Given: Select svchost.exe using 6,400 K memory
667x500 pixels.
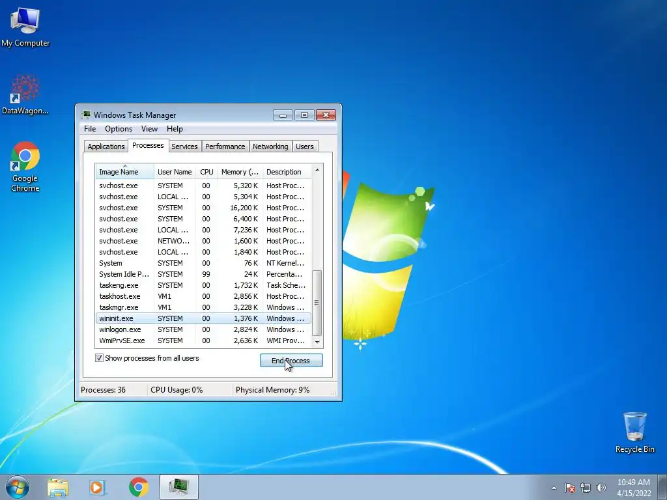Looking at the screenshot, I should tap(204, 219).
